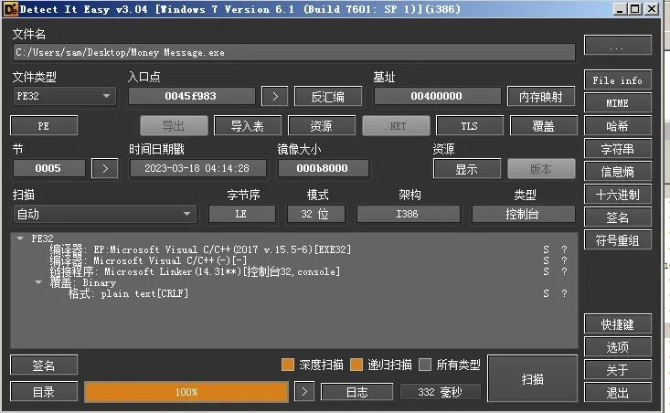Open the 扫描 自动 scan mode dropdown
Viewport: 670px width, 413px height.
(x=104, y=214)
